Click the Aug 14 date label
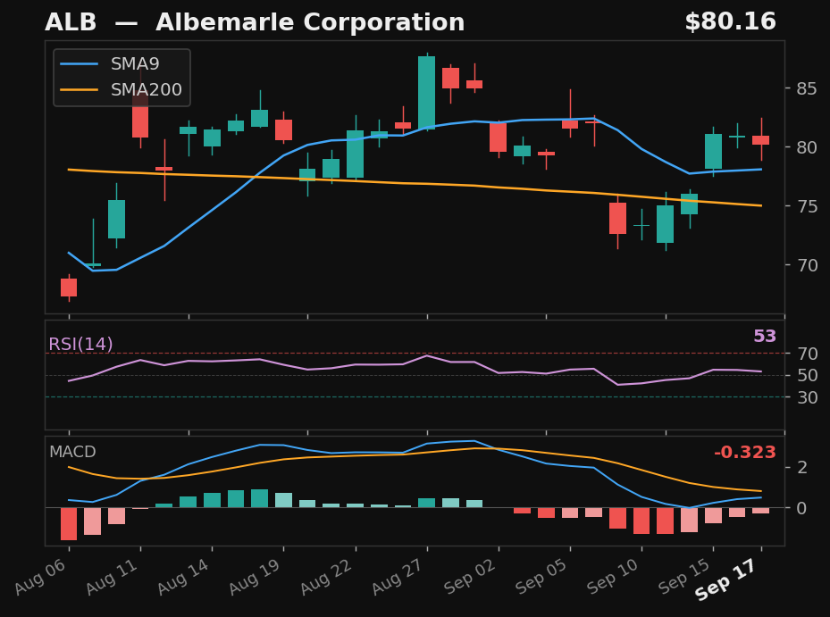The image size is (830, 617). pyautogui.click(x=184, y=576)
